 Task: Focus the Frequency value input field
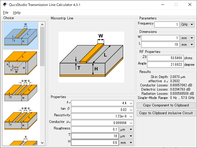coord(167,25)
